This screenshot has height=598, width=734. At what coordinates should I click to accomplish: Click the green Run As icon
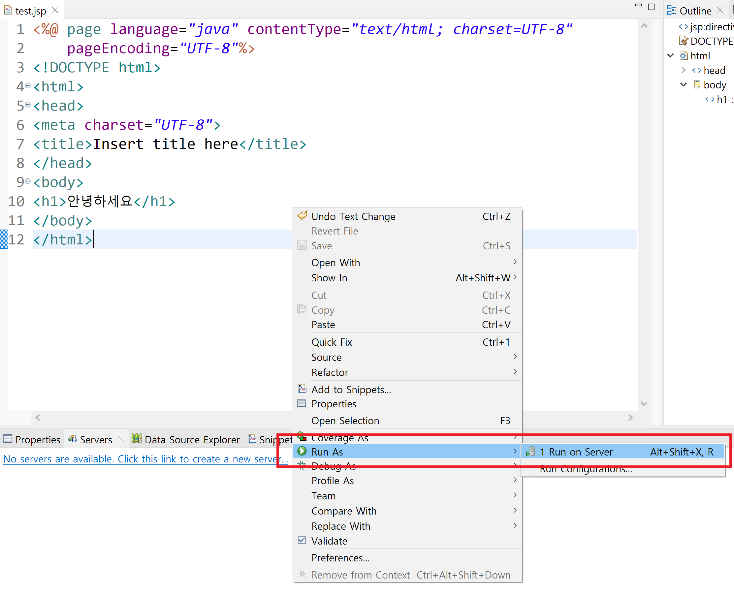302,451
